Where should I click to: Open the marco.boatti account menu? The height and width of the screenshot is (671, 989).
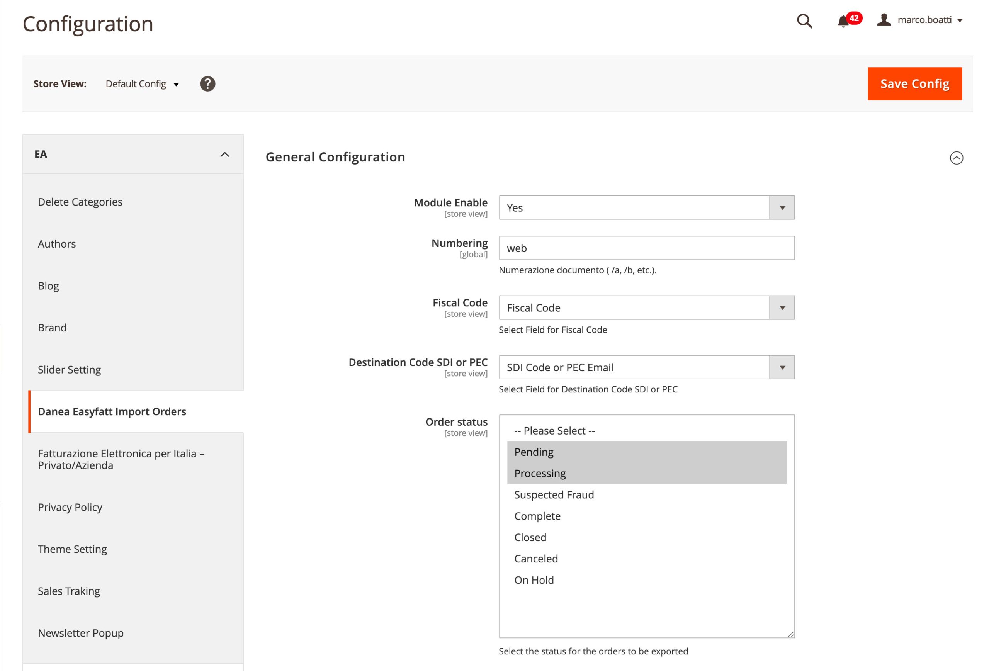[920, 20]
